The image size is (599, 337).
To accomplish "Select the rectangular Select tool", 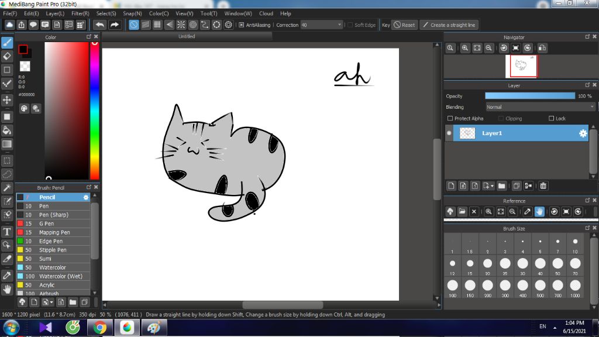I will click(x=7, y=160).
